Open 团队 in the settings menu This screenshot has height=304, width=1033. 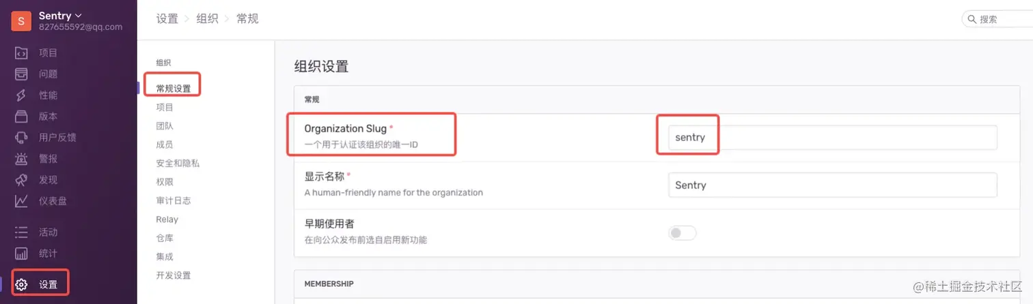click(165, 126)
